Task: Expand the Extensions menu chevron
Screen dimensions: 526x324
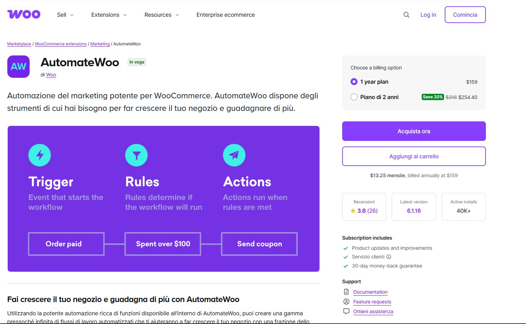Action: [x=125, y=15]
